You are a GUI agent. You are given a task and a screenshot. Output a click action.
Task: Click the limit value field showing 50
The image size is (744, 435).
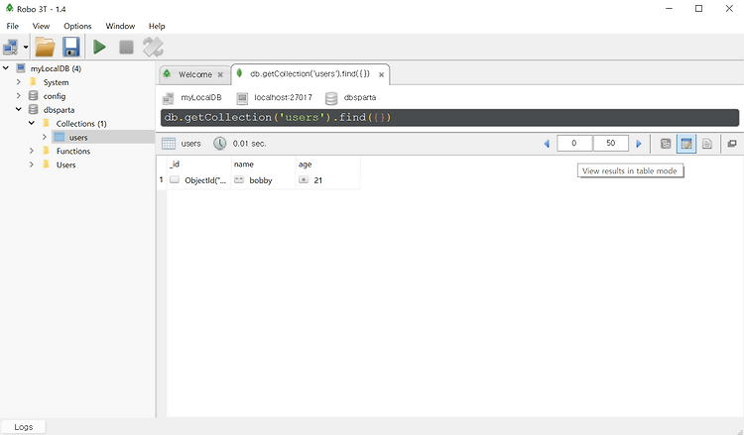tap(611, 143)
